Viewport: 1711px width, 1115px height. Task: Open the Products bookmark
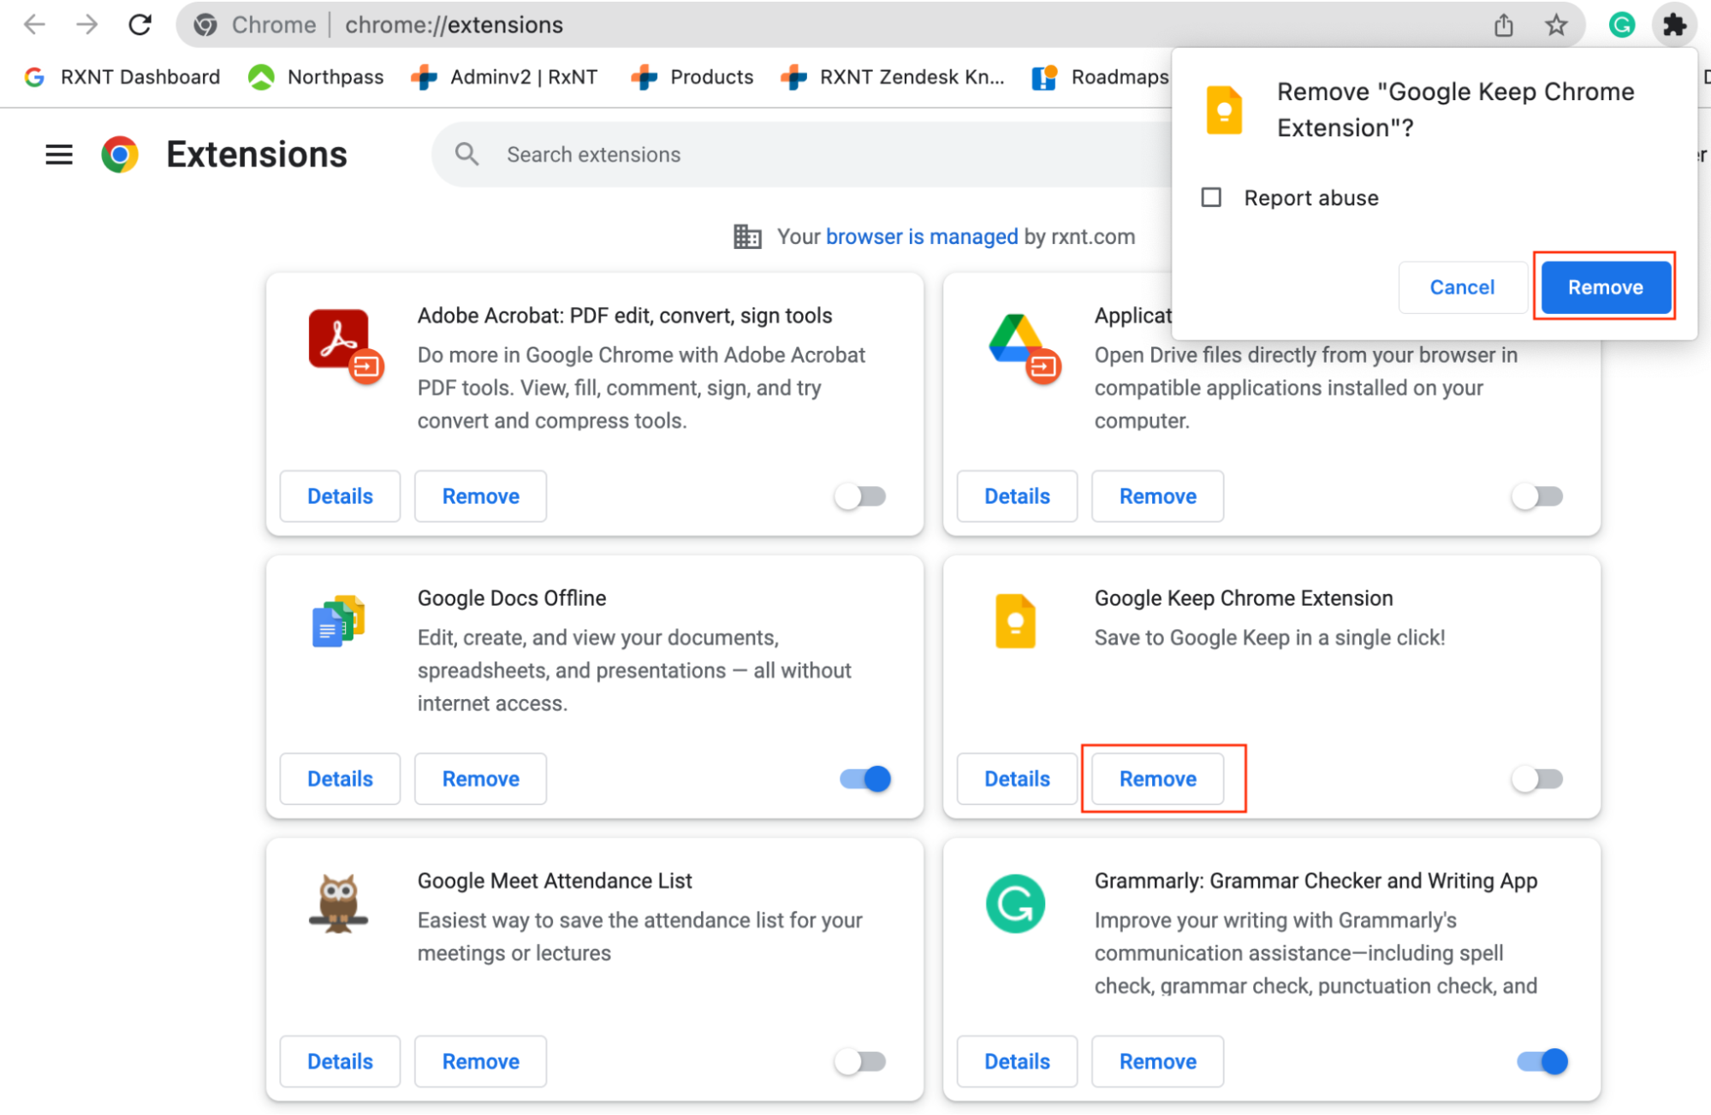coord(692,77)
